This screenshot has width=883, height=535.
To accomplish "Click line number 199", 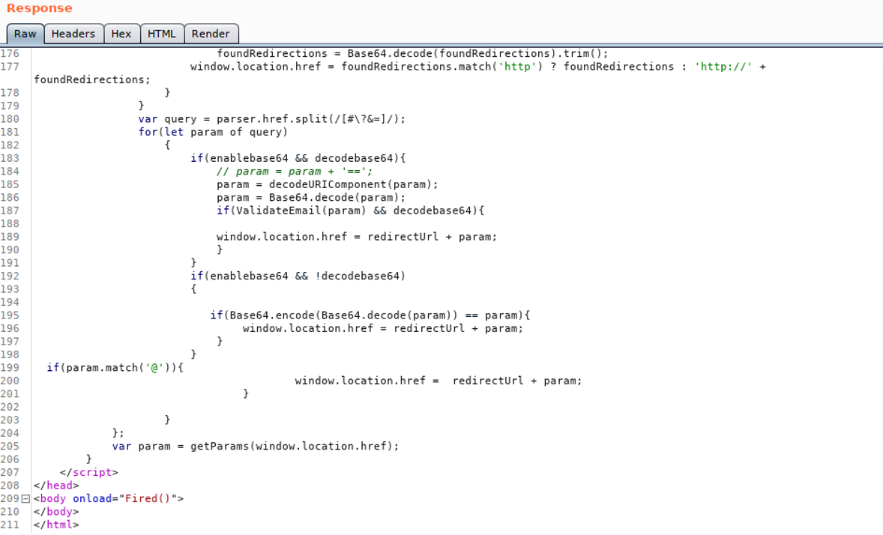I will [10, 368].
